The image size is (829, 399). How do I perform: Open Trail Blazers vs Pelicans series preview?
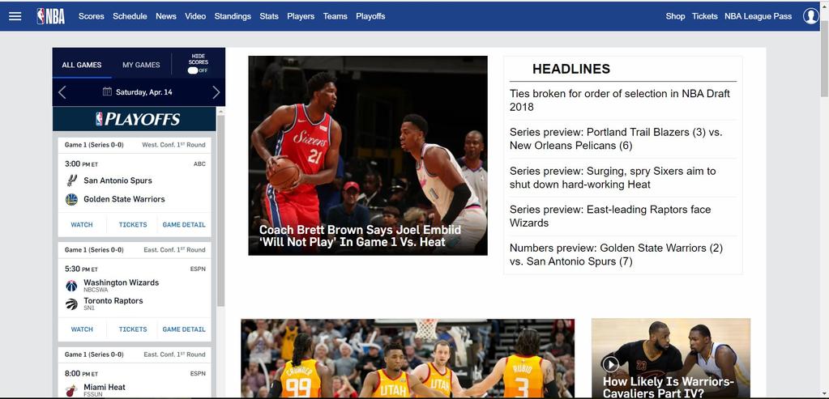(616, 139)
